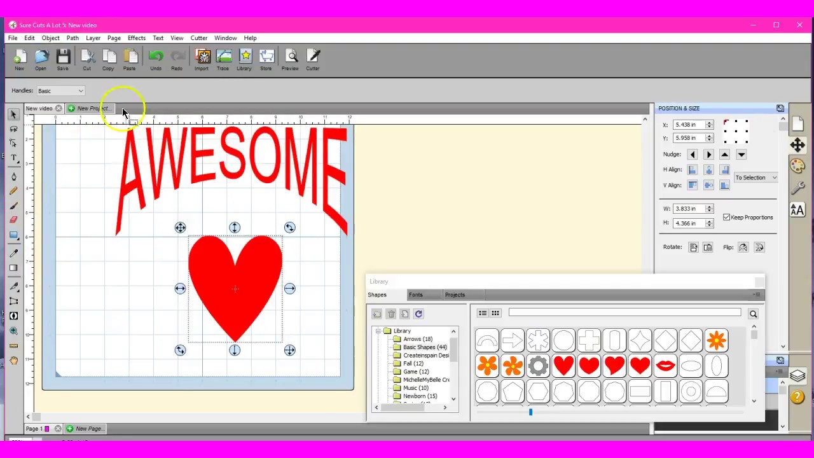This screenshot has width=814, height=458.
Task: Open the Text settings AA panel
Action: coord(797,210)
